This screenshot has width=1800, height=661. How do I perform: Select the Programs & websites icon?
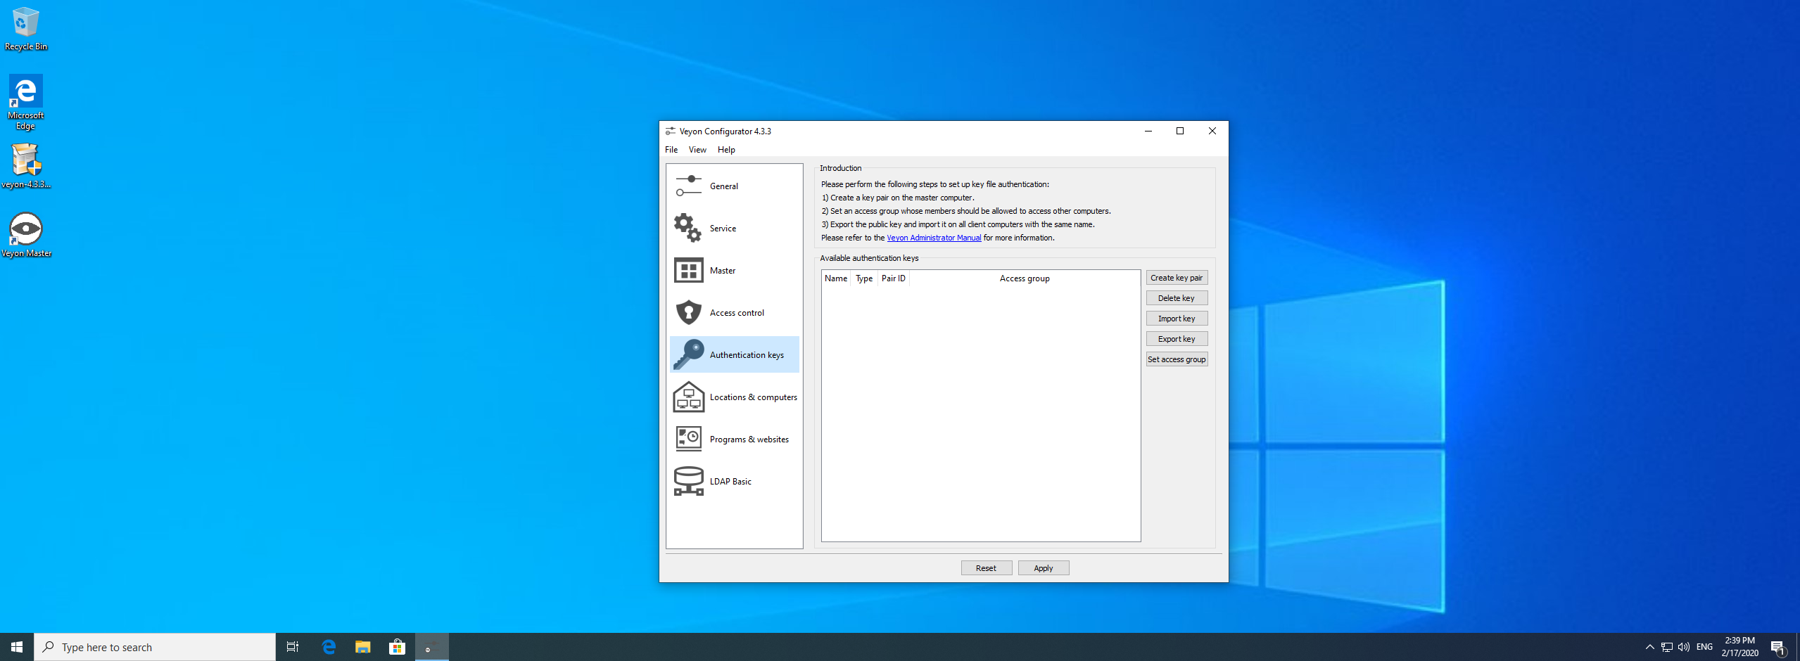pyautogui.click(x=688, y=439)
